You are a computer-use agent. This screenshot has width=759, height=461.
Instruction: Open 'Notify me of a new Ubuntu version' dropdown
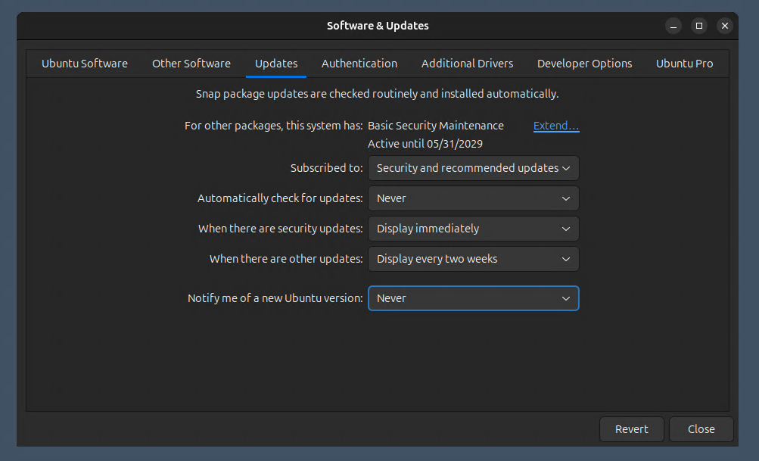pos(473,298)
